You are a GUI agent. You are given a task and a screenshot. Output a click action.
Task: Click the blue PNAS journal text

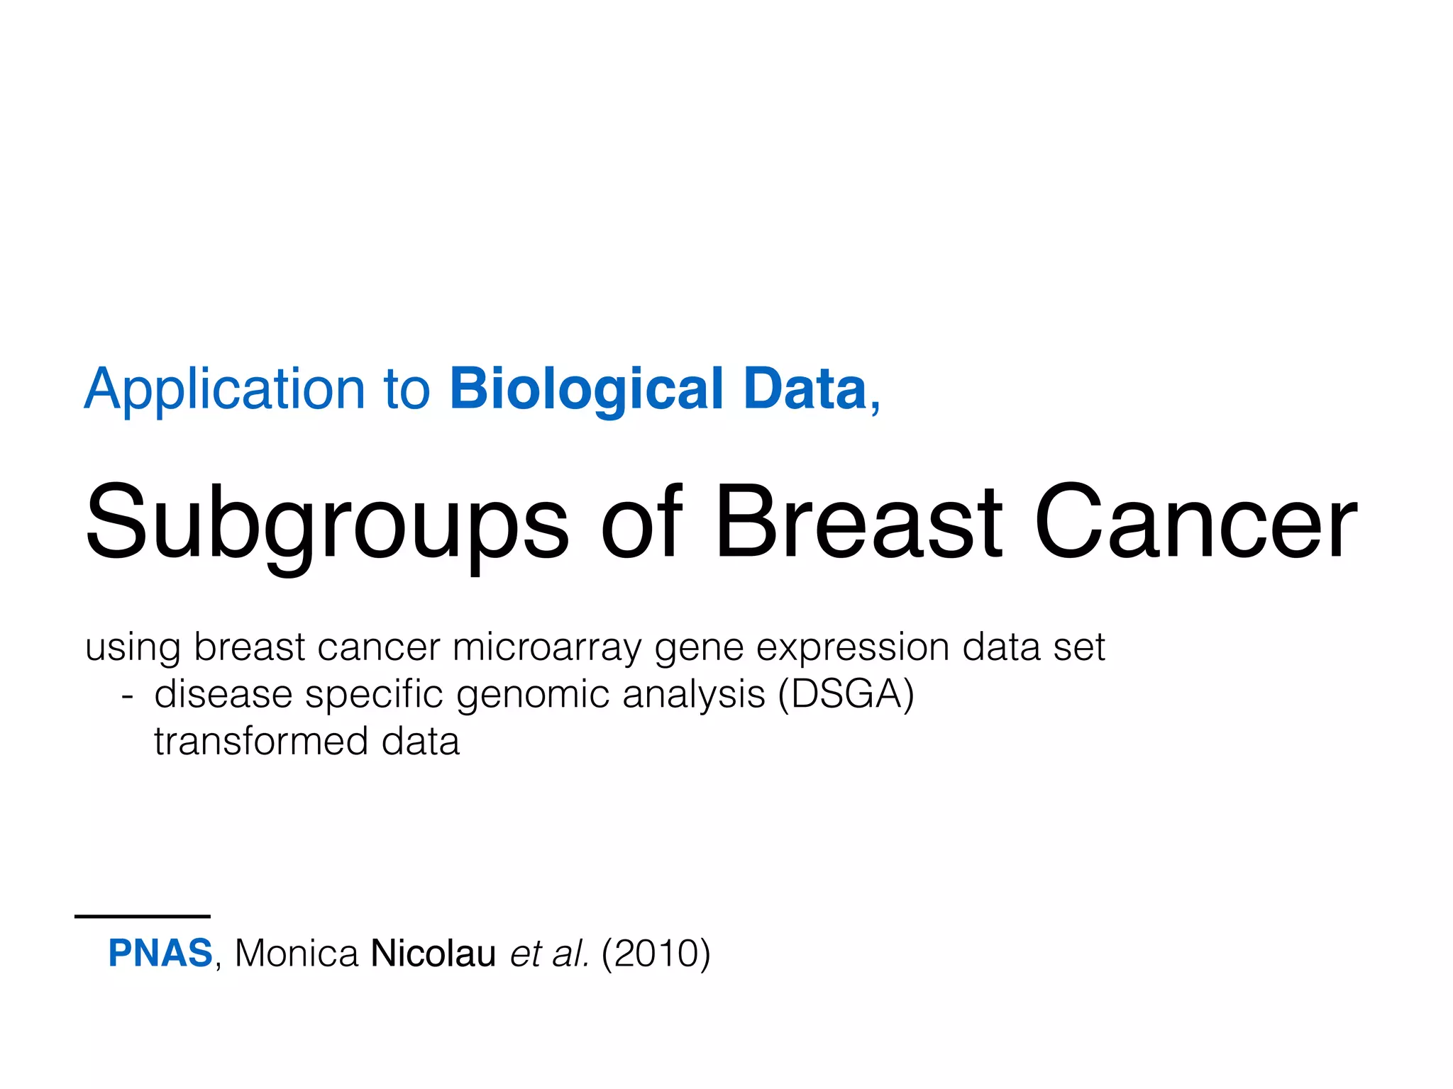pyautogui.click(x=160, y=953)
